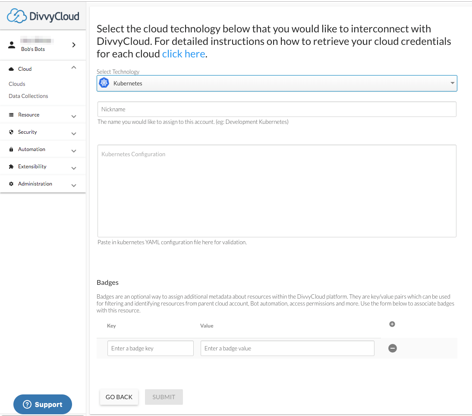Click the GO BACK button
Image resolution: width=472 pixels, height=416 pixels.
coord(119,397)
